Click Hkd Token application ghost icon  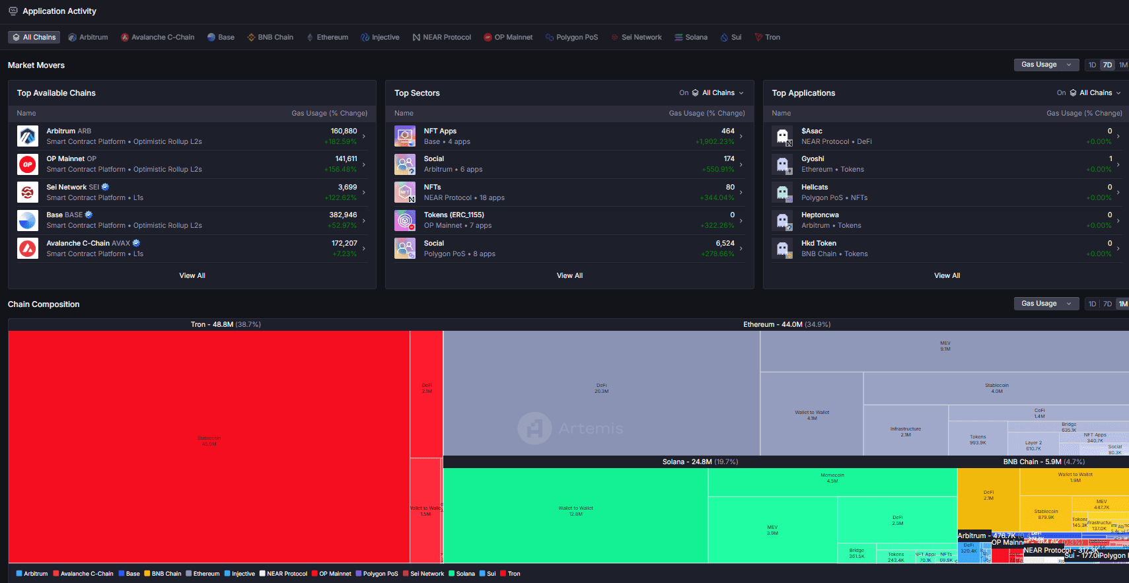coord(782,248)
